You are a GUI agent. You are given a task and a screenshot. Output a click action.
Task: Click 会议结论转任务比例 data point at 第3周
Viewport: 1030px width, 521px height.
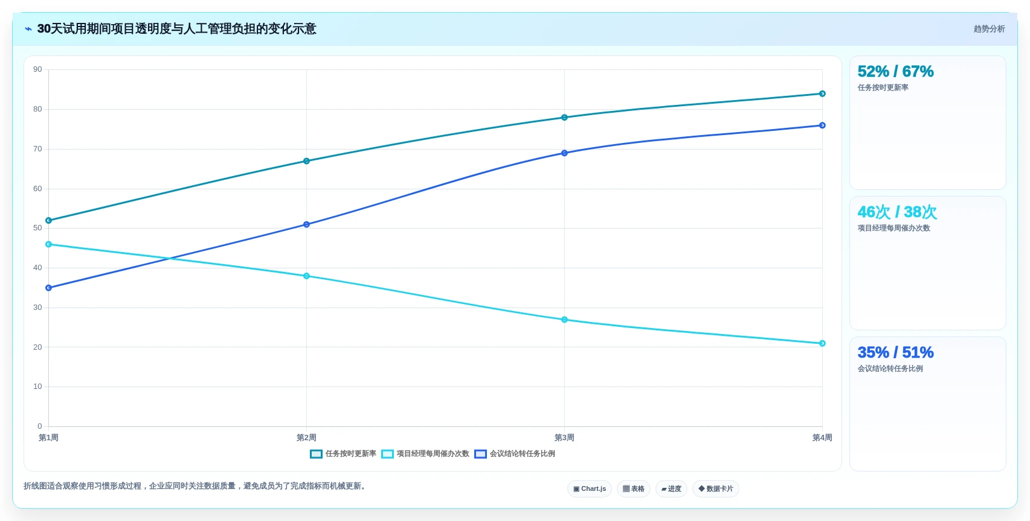(564, 153)
